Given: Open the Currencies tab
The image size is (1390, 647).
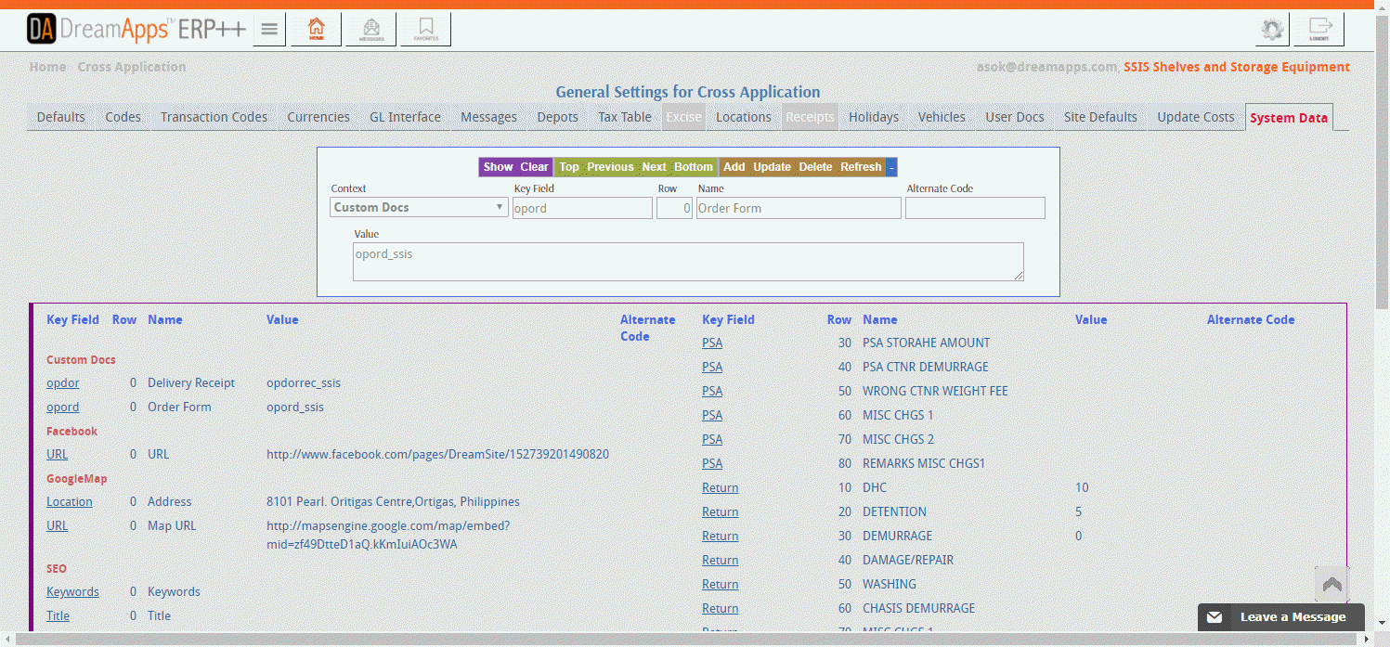Looking at the screenshot, I should tap(318, 117).
